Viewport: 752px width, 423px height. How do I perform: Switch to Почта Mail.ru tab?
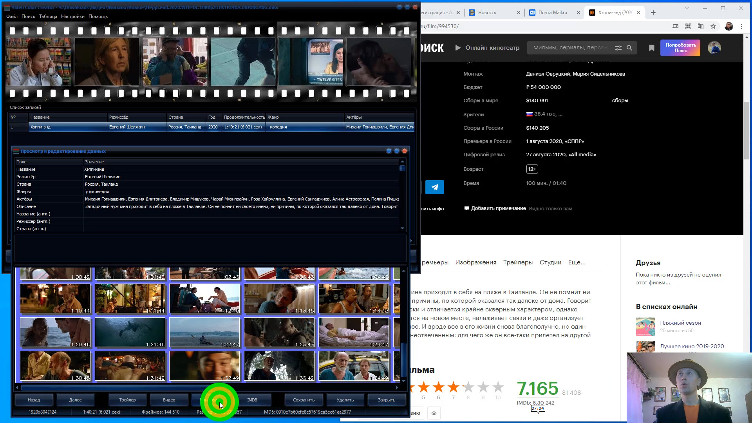pos(552,13)
